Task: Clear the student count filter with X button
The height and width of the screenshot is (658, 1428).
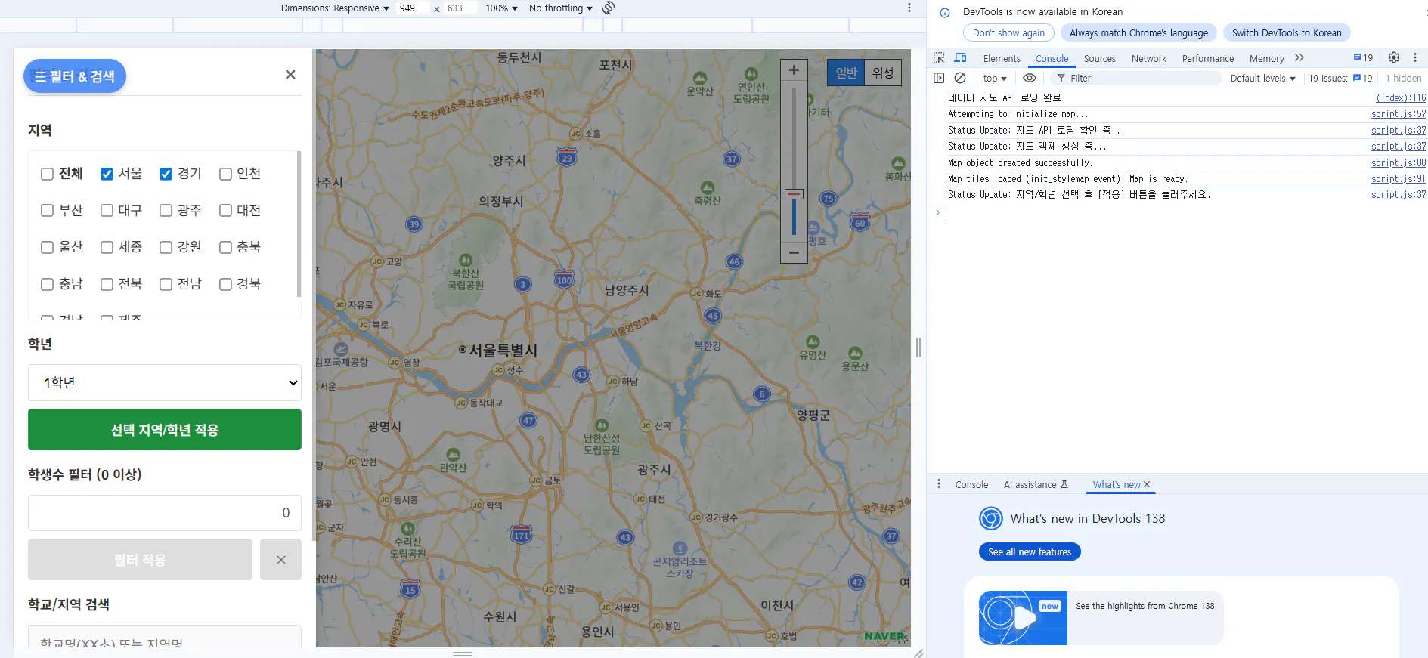Action: 280,560
